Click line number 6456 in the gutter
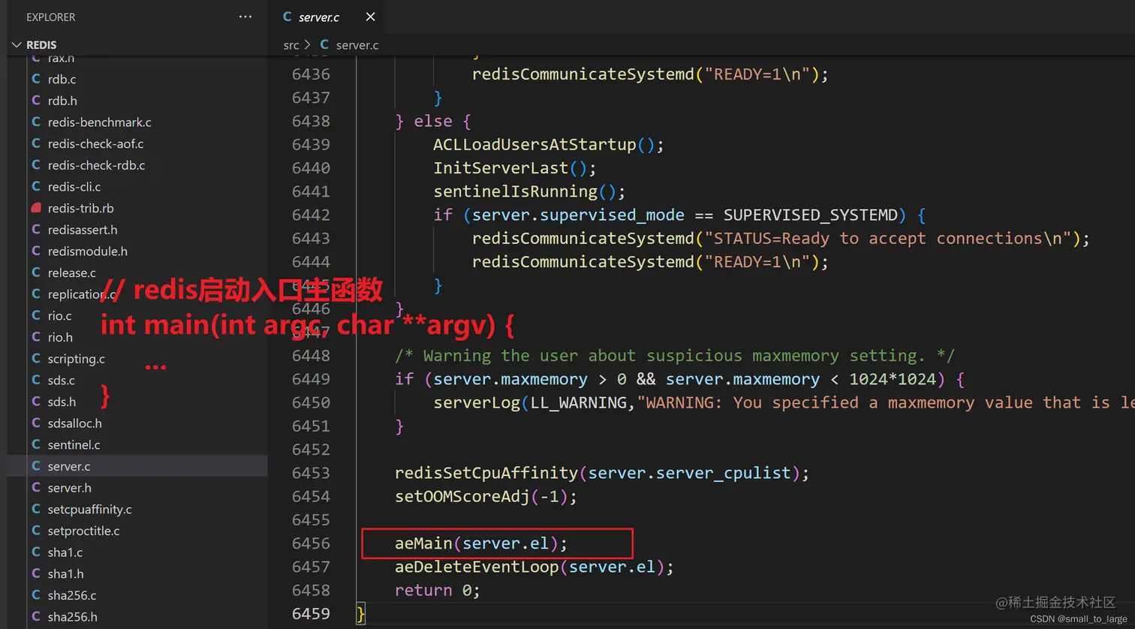 pyautogui.click(x=311, y=543)
